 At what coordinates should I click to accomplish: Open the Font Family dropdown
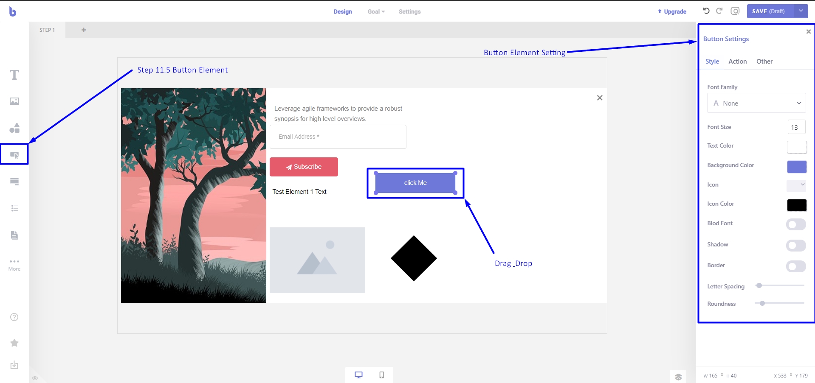pyautogui.click(x=756, y=103)
